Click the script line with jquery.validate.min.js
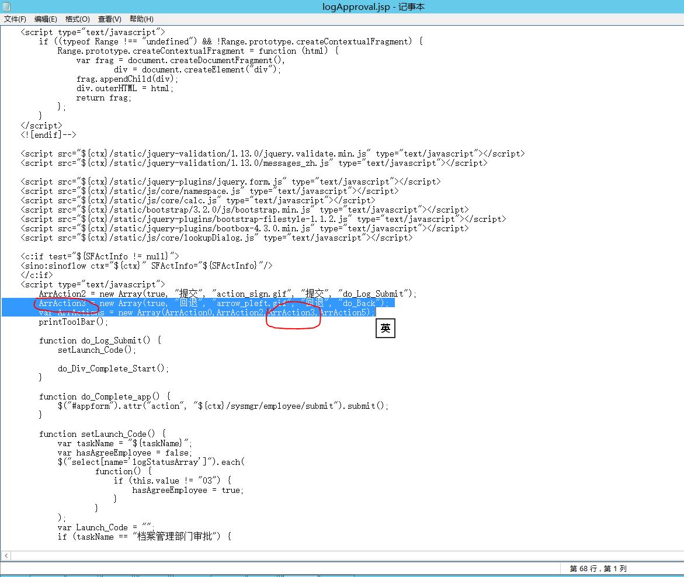Screen dimensions: 684x577 coord(273,154)
